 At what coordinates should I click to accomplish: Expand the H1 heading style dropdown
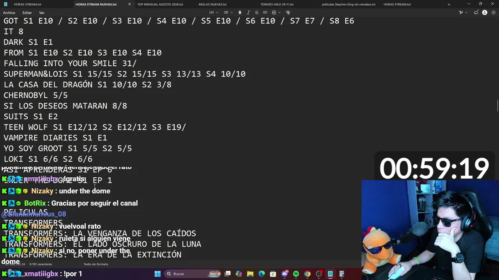213,12
